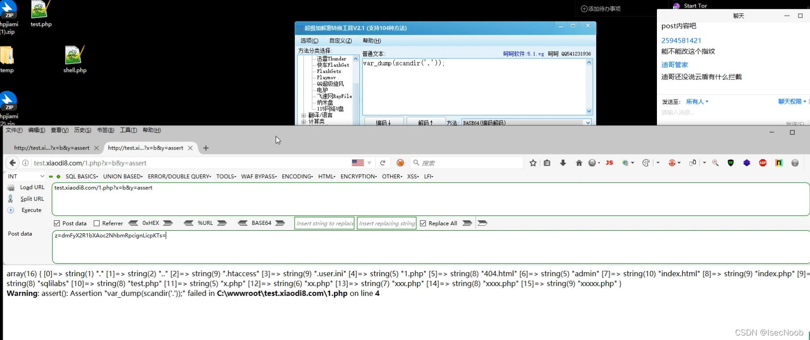This screenshot has height=340, width=810.
Task: Open ENCRYPTION dropdown menu
Action: 358,176
